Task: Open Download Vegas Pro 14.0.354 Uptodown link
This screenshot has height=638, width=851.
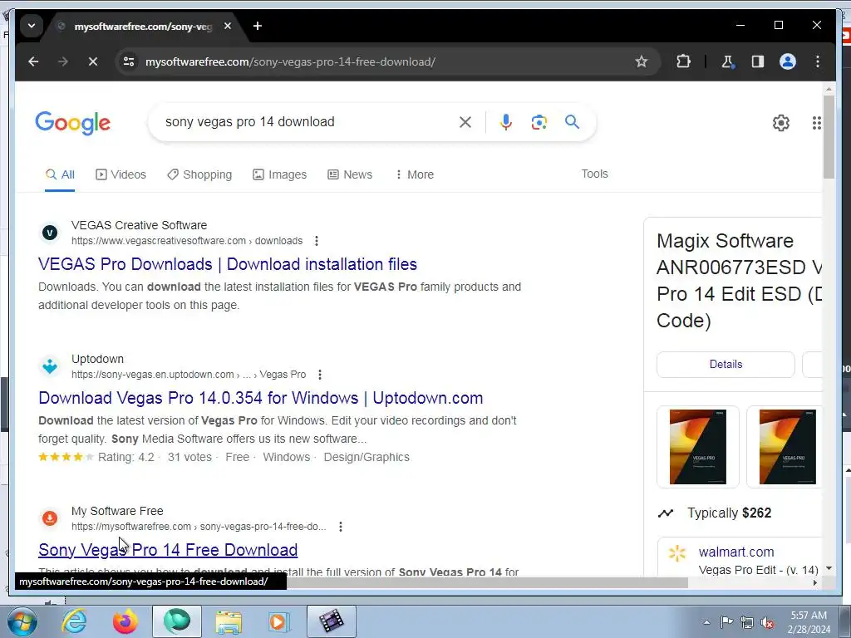Action: coord(260,398)
